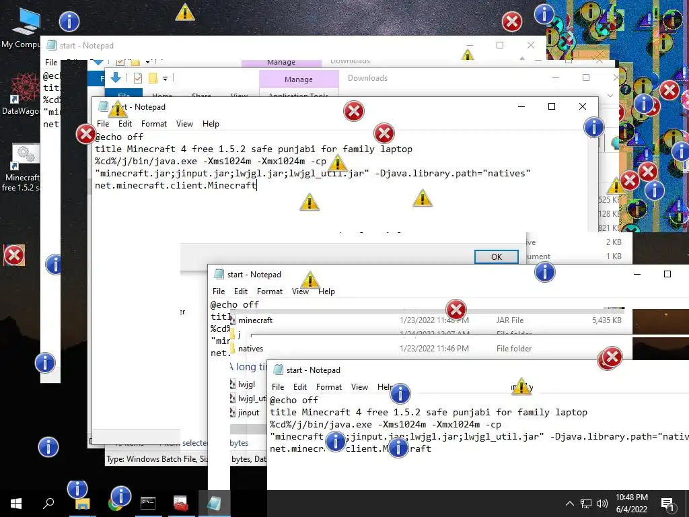Click the taskbar clock showing 10:48 PM
Viewport: 689px width, 517px height.
pyautogui.click(x=631, y=504)
